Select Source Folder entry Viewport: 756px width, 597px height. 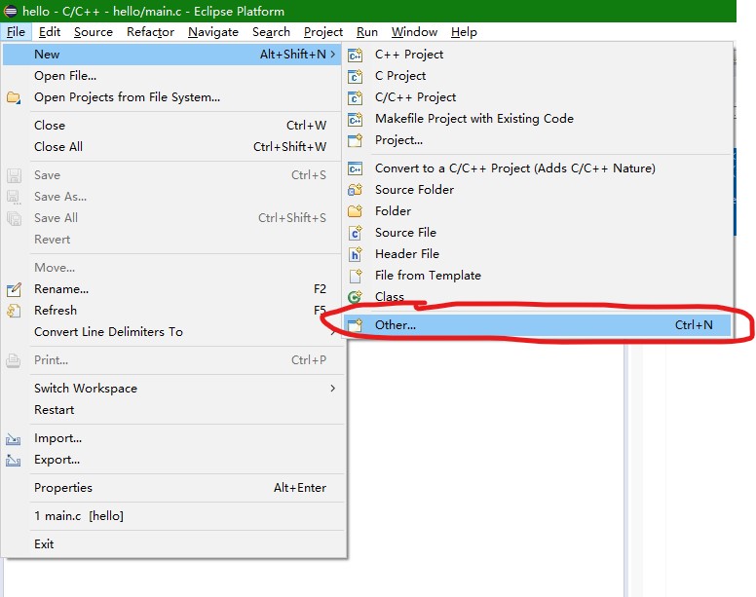(x=537, y=190)
